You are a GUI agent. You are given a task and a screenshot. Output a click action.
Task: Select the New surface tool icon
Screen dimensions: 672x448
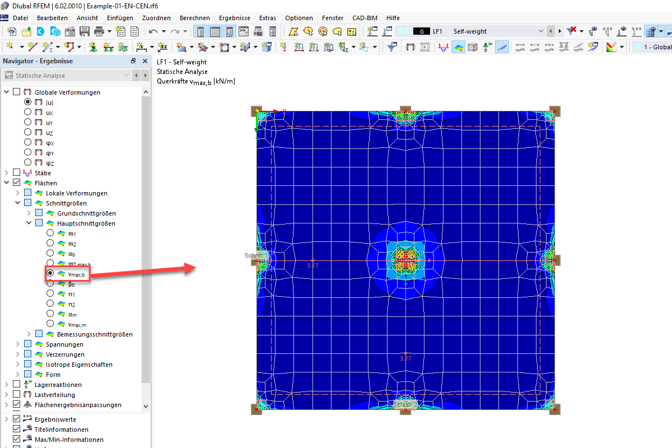click(181, 48)
